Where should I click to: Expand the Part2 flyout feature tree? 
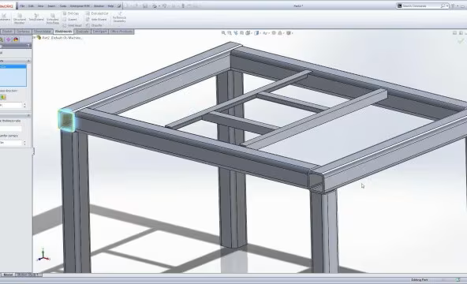click(35, 38)
